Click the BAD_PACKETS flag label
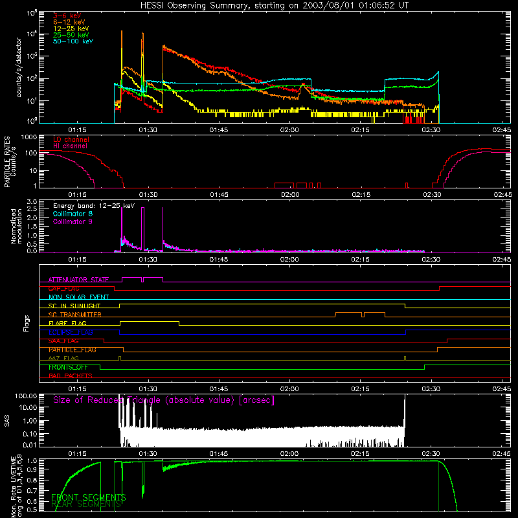The width and height of the screenshot is (518, 518). coord(71,376)
